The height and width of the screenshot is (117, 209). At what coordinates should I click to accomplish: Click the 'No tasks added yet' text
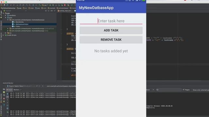111,51
